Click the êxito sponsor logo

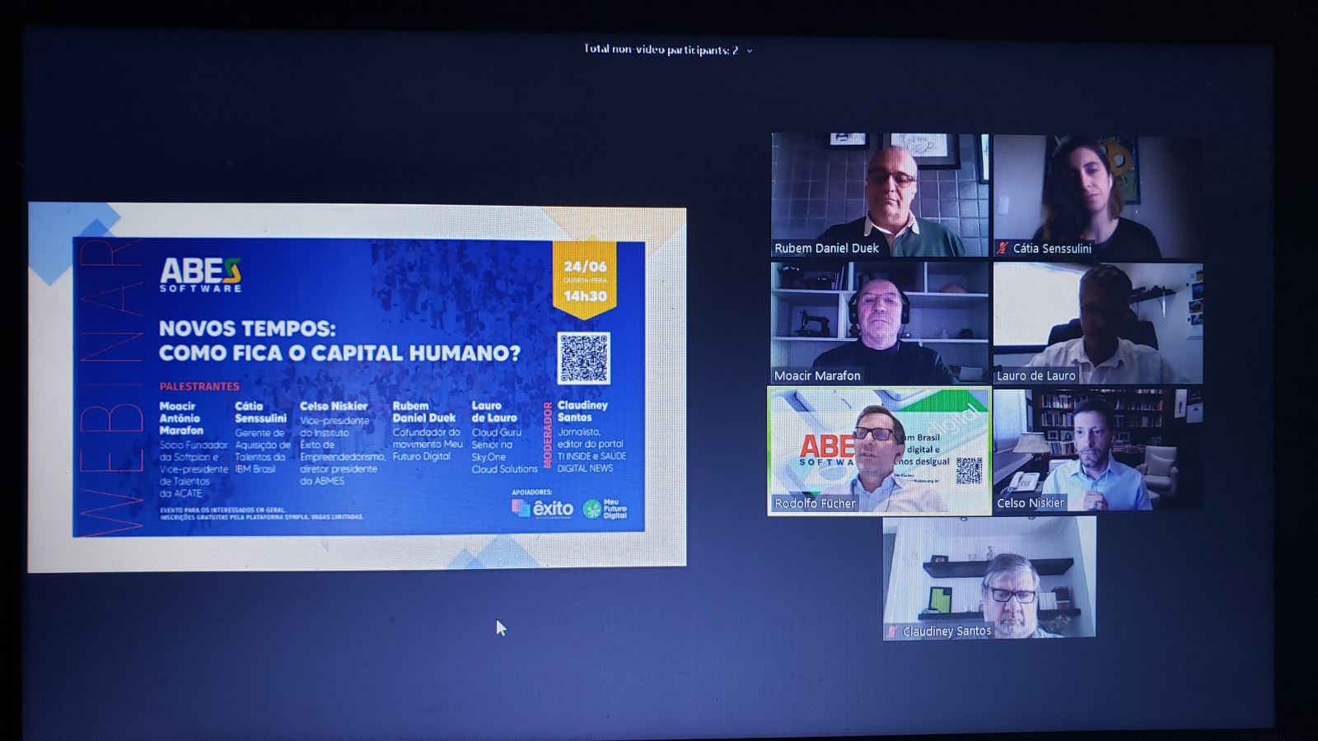click(542, 508)
